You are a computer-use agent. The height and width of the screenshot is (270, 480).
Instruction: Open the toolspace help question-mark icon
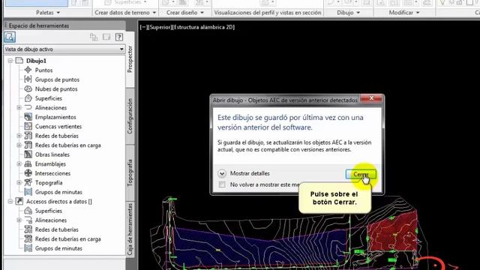click(x=119, y=37)
